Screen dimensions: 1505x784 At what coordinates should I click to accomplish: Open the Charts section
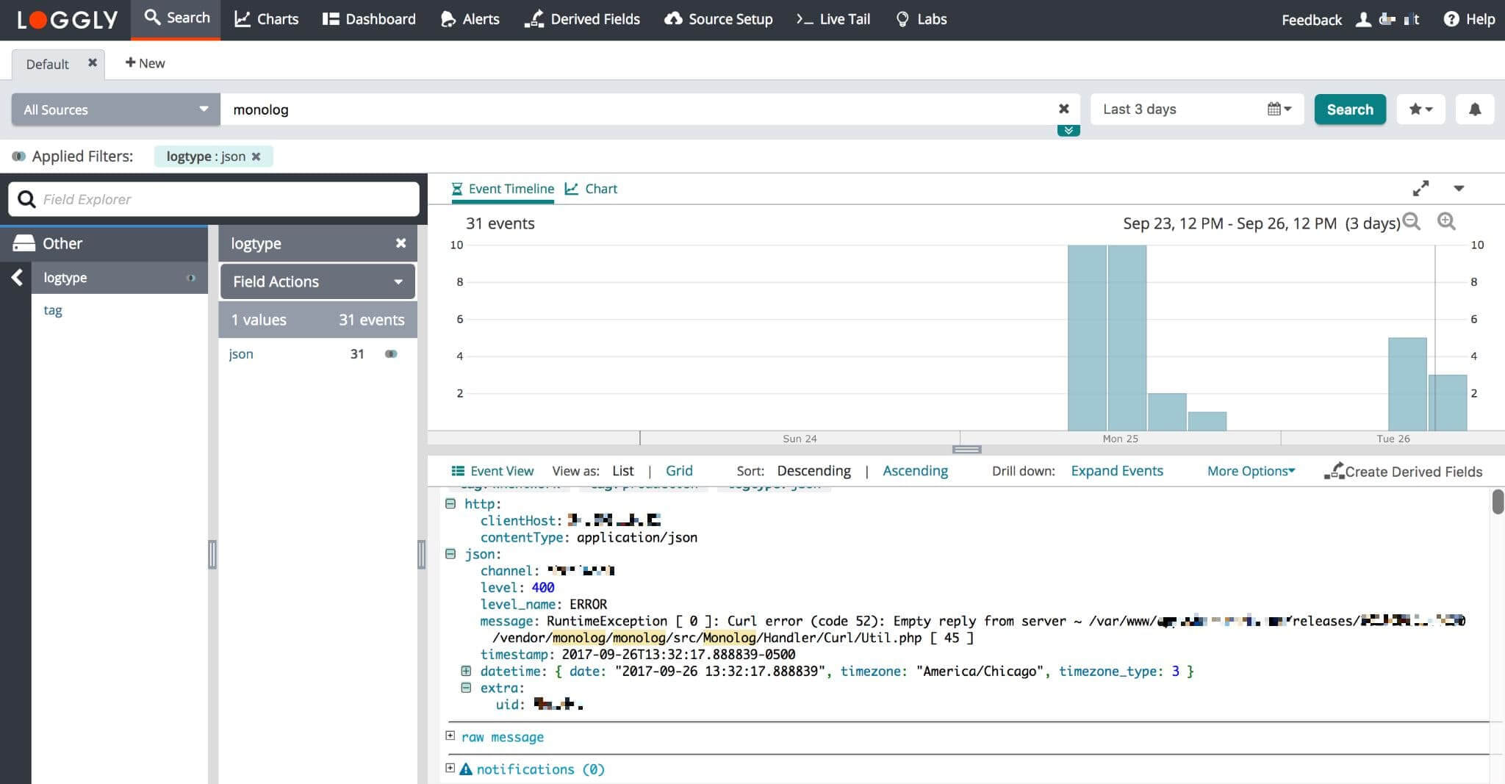coord(266,18)
